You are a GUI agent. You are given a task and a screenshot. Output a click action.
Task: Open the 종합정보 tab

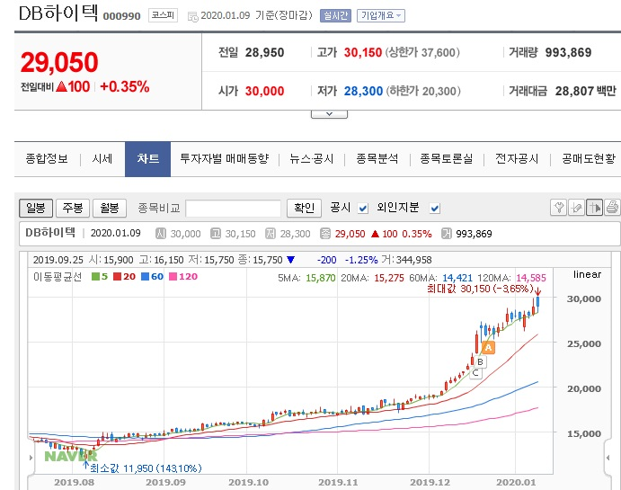[47, 159]
